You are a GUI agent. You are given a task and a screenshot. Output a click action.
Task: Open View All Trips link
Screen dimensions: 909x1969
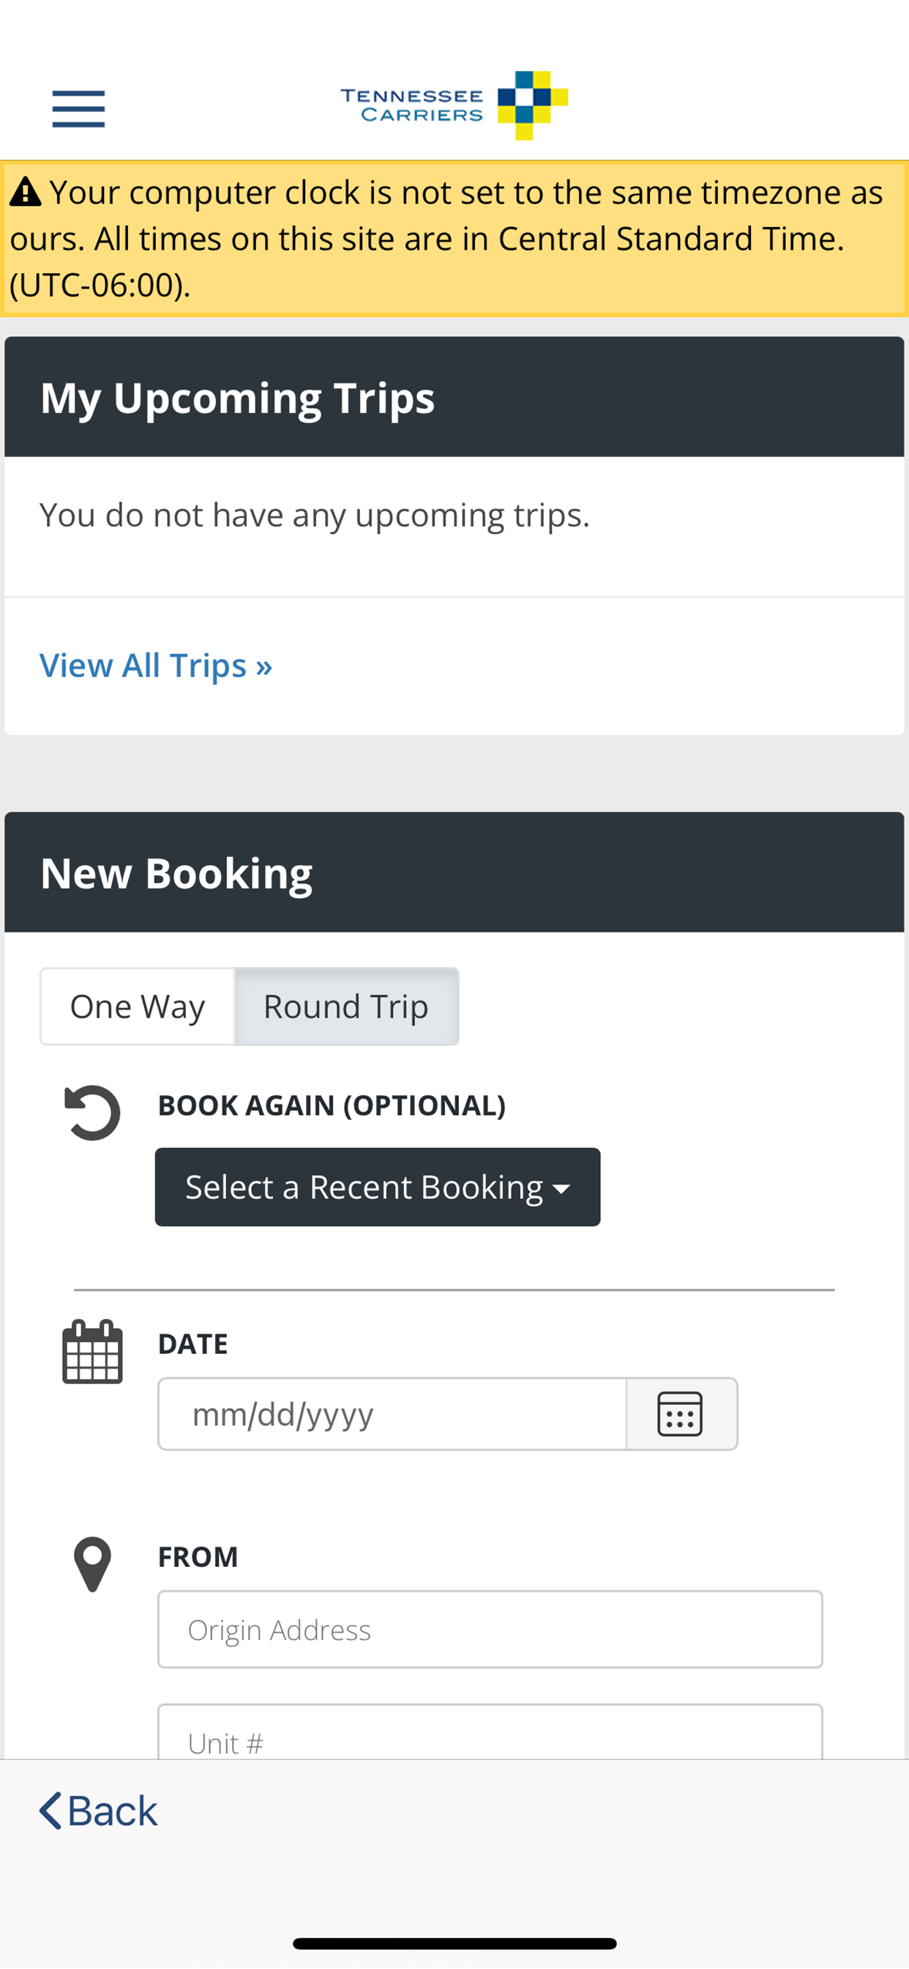(x=156, y=665)
